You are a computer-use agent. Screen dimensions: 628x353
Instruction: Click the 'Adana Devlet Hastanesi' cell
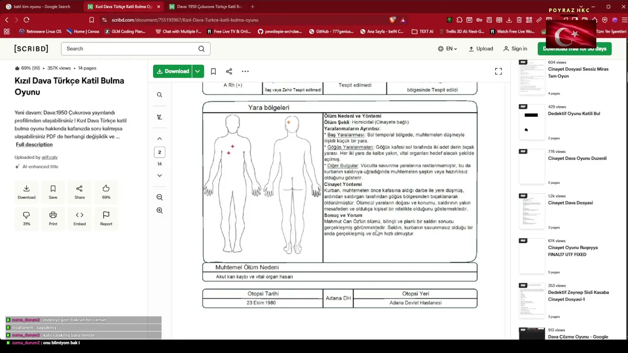415,303
